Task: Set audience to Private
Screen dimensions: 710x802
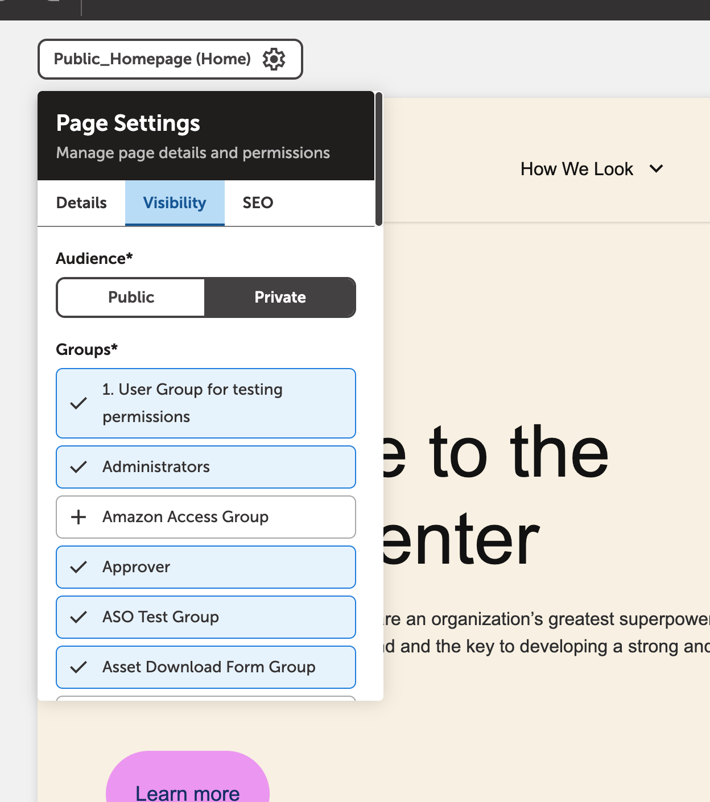Action: coord(280,297)
